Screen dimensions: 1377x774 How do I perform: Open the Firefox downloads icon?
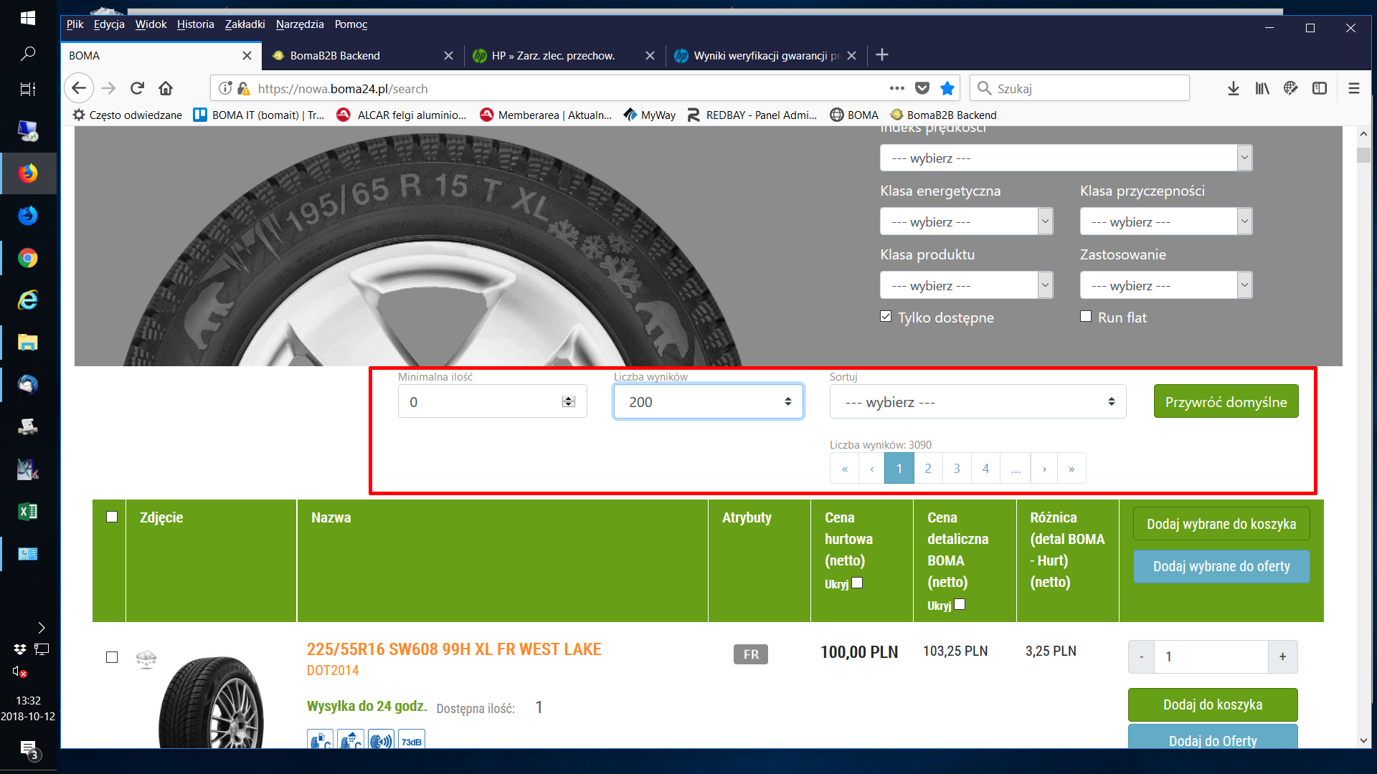tap(1233, 88)
